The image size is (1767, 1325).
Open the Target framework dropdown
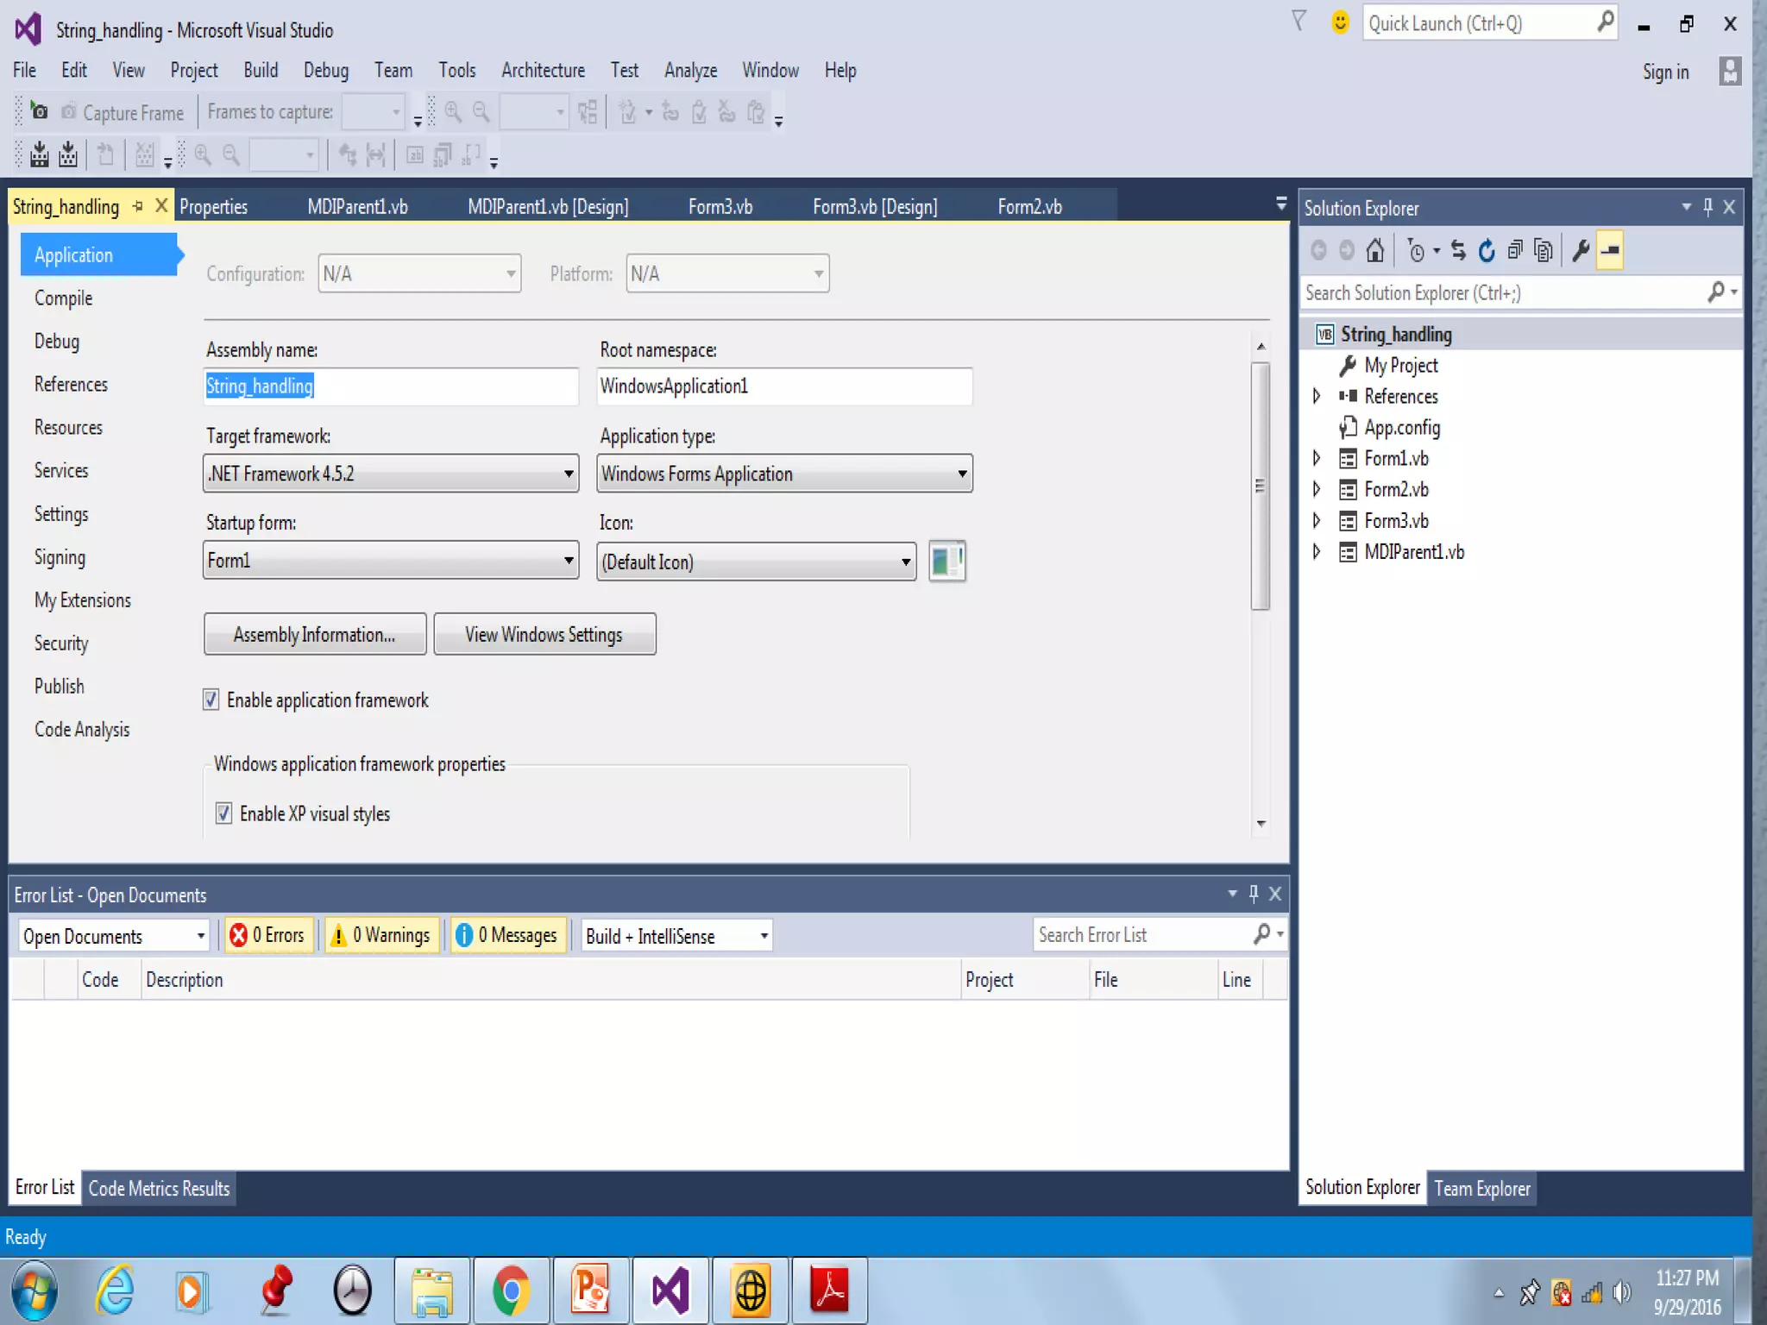391,474
